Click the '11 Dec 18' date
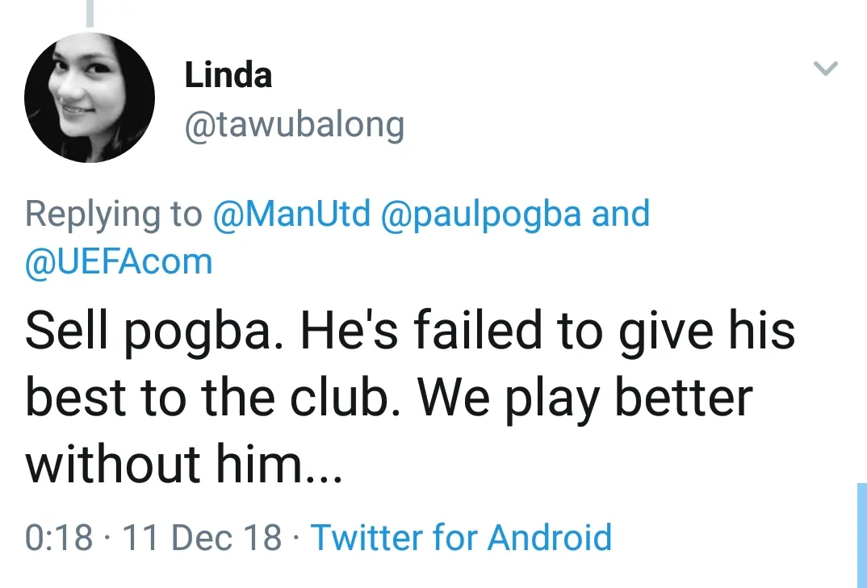Viewport: 867px width, 588px height. (x=202, y=537)
